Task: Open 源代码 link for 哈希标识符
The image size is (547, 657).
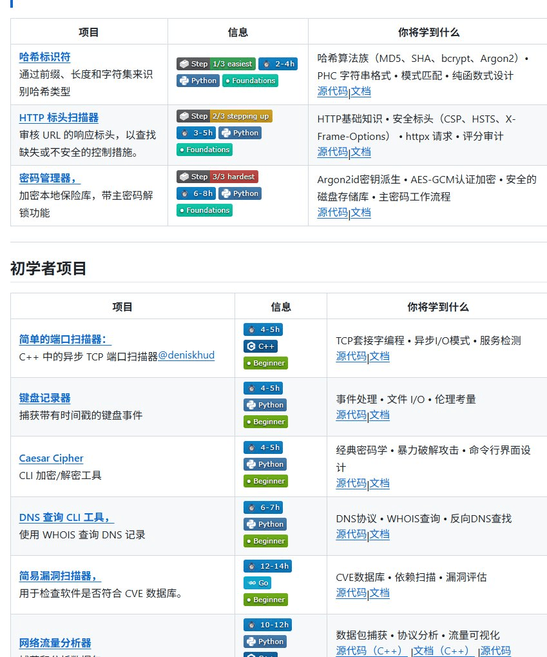Action: pos(332,92)
